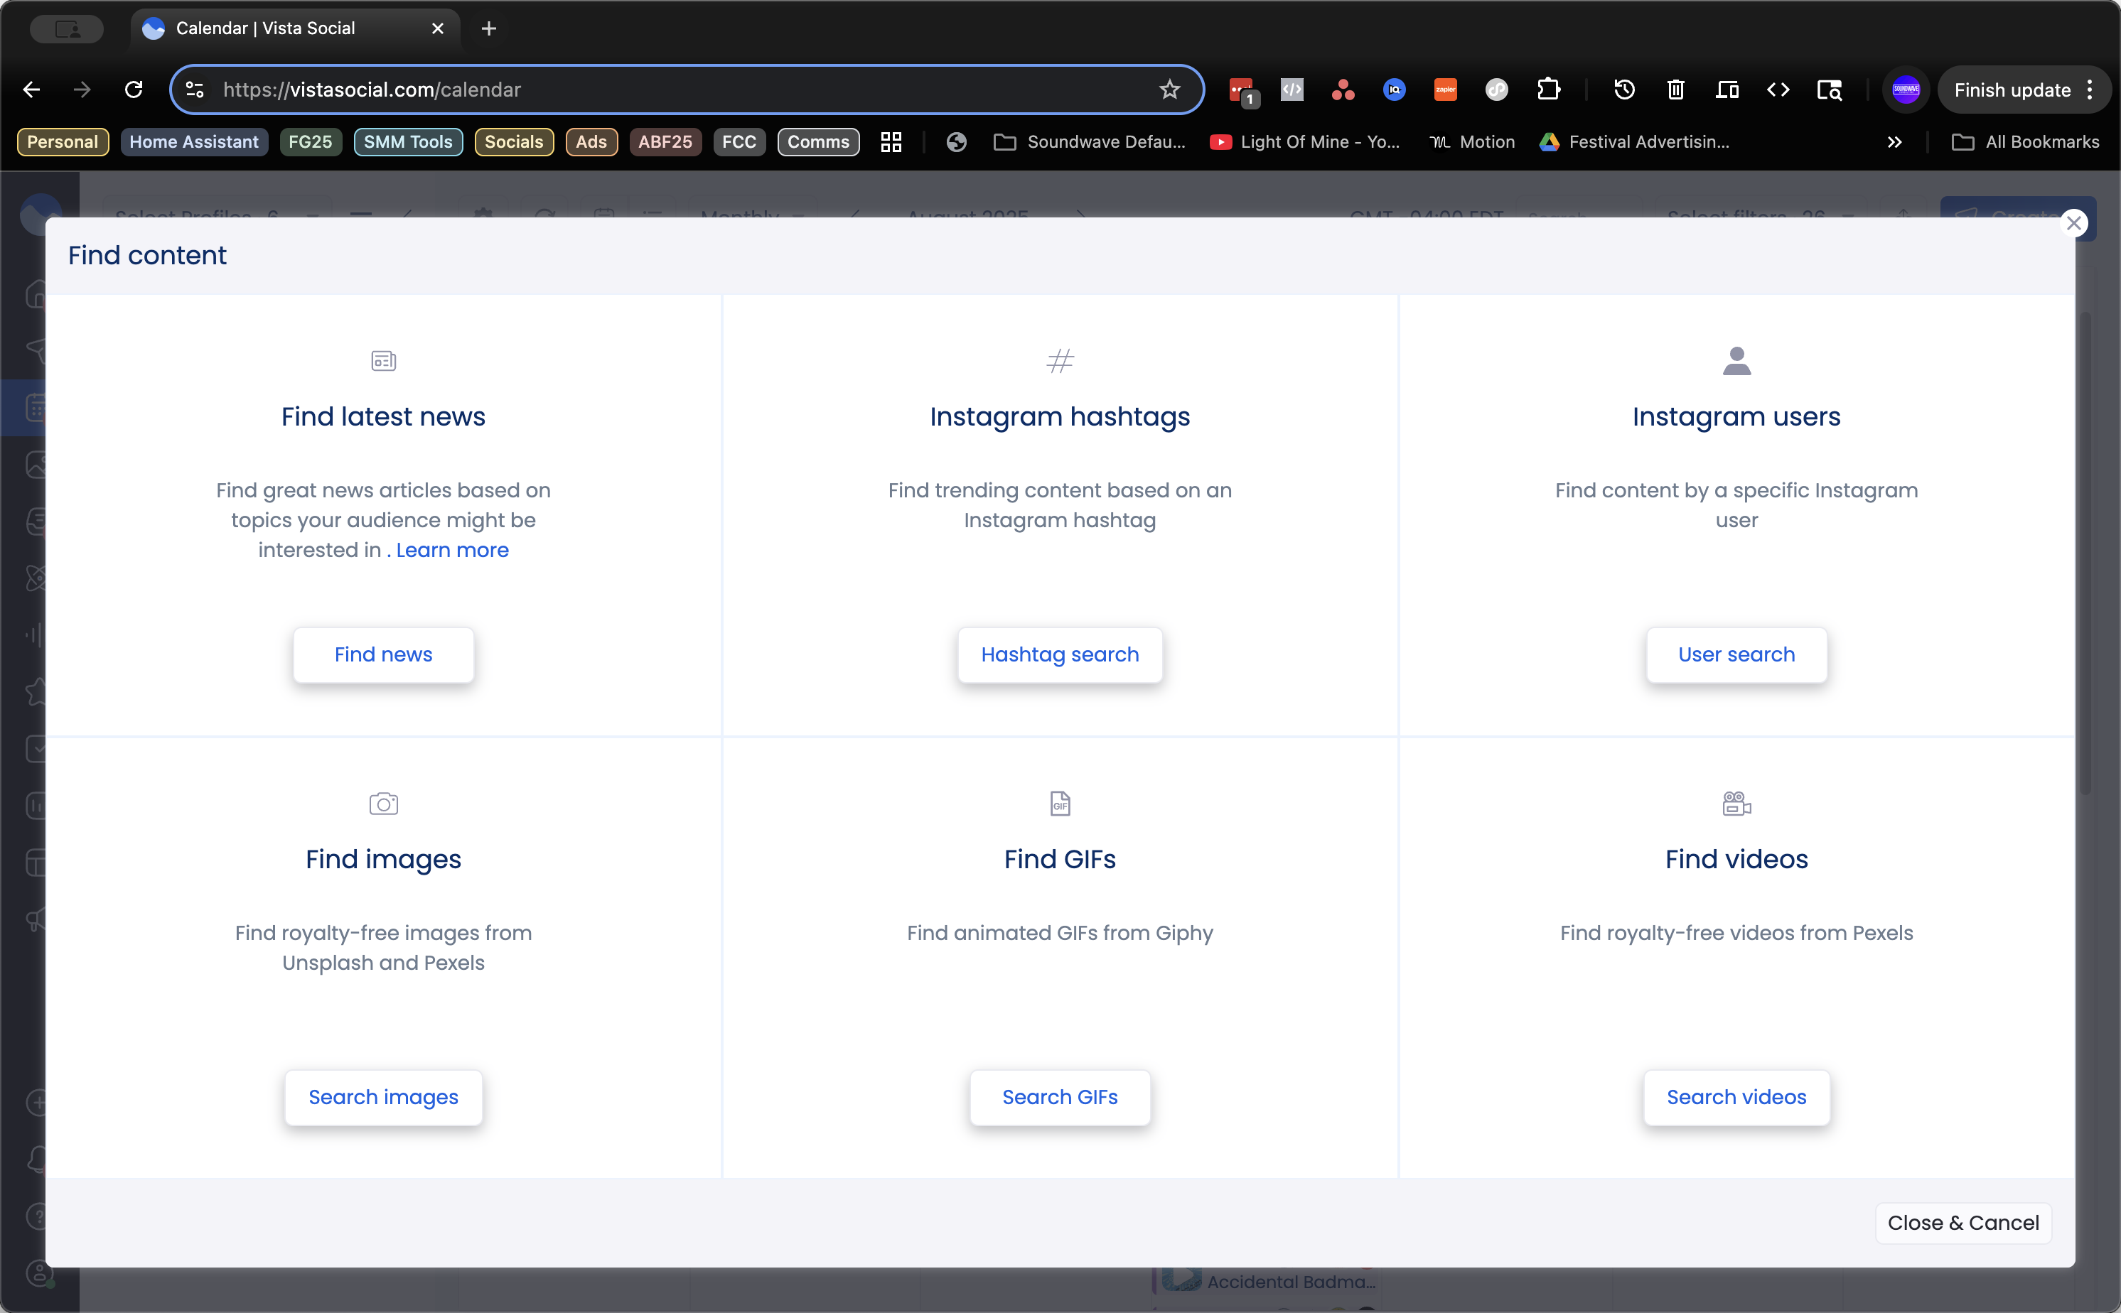This screenshot has height=1313, width=2121.
Task: Open the three-dot menu beside Finish update
Action: coord(2090,90)
